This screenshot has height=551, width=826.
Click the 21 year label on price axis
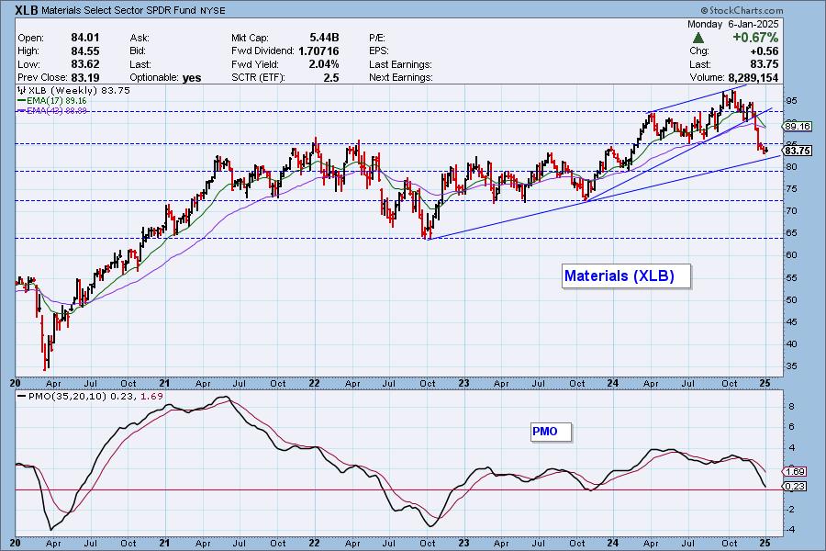(x=165, y=383)
